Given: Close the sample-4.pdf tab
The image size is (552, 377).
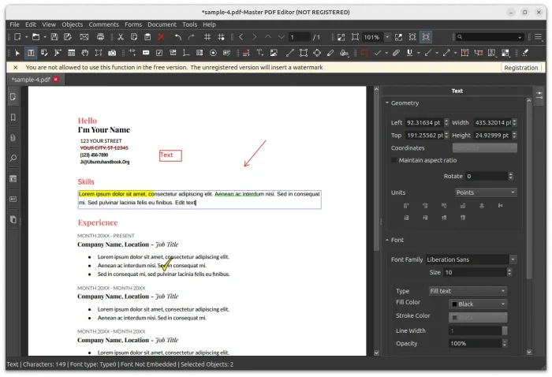Looking at the screenshot, I should [x=56, y=80].
